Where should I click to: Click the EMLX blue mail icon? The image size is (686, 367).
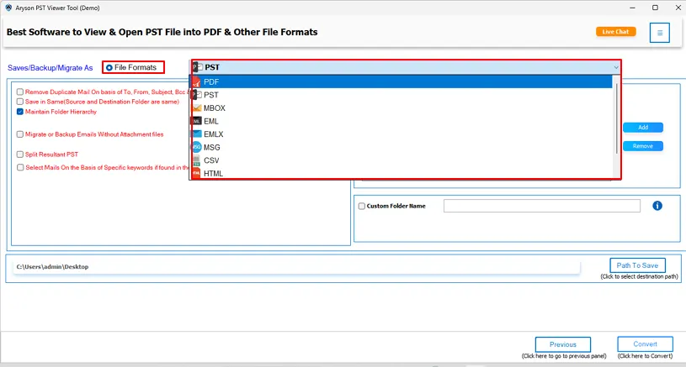(196, 134)
